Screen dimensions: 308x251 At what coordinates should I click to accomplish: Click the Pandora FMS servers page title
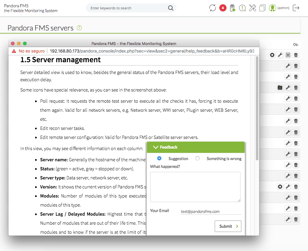tap(41, 28)
